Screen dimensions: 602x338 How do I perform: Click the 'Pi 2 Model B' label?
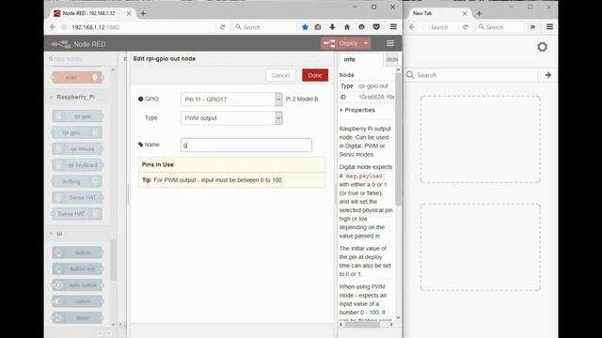point(302,100)
